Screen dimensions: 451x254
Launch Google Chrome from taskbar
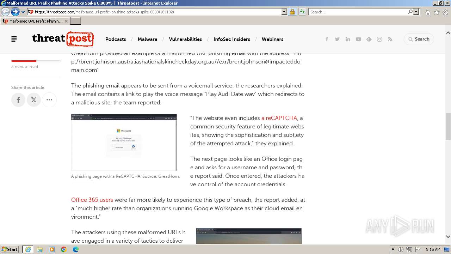pos(64,249)
